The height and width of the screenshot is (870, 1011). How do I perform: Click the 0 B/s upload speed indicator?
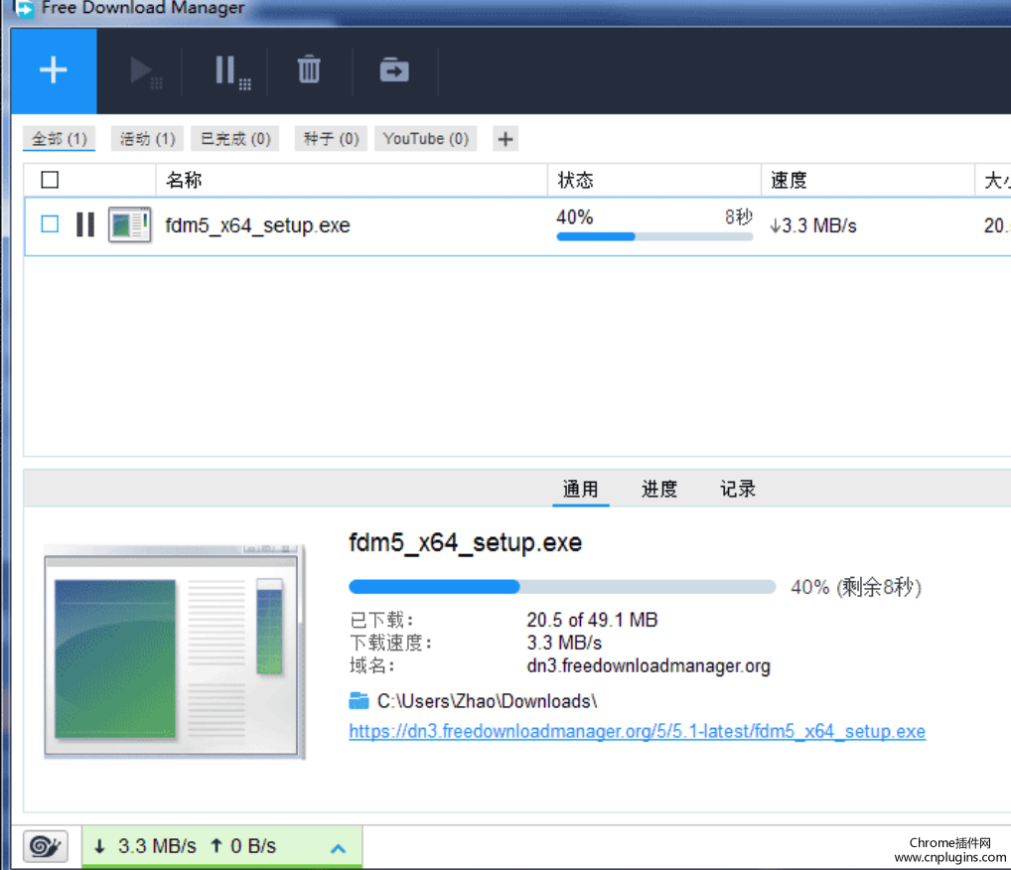[x=243, y=846]
